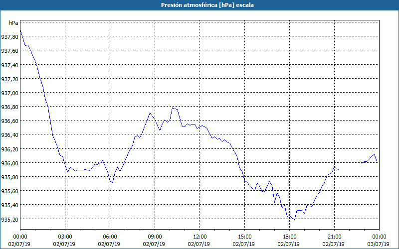Select the 937,40 y-axis value
The height and width of the screenshot is (249, 399).
(x=9, y=65)
